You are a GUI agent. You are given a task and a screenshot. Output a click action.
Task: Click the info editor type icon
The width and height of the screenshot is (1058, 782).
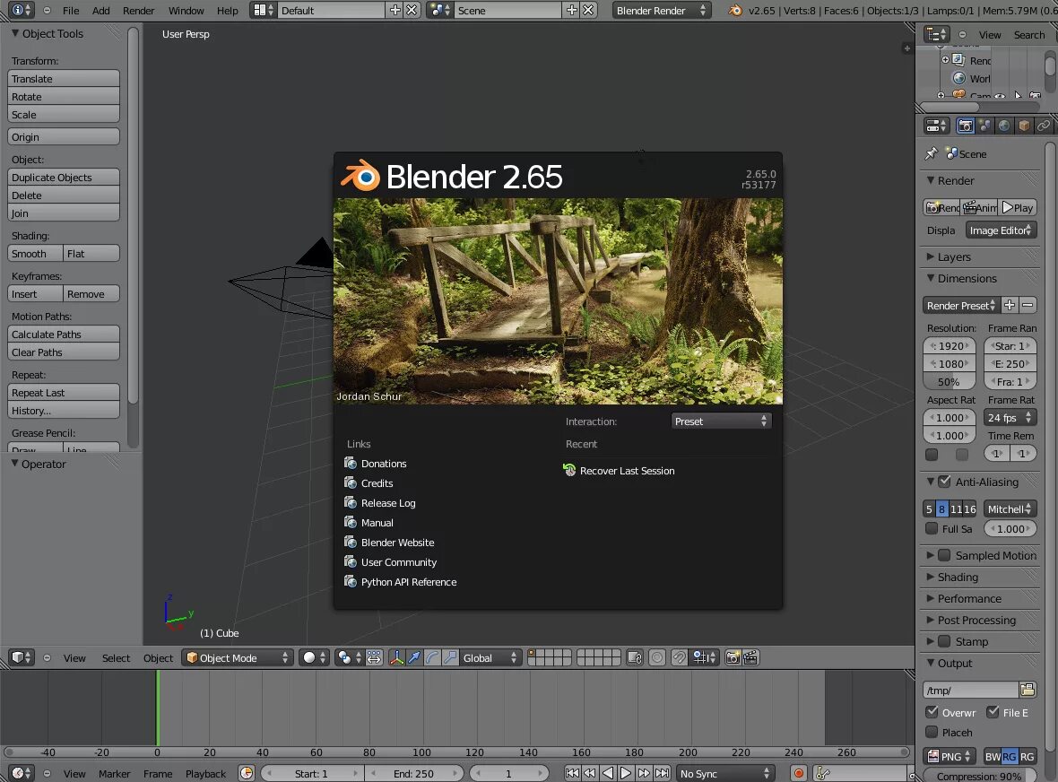pyautogui.click(x=21, y=10)
